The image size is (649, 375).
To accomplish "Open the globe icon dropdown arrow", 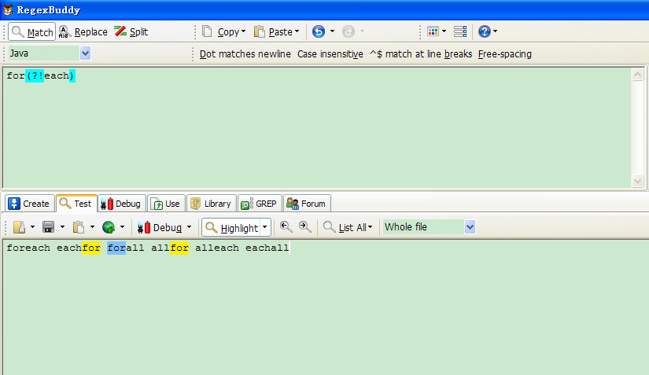I will 122,226.
